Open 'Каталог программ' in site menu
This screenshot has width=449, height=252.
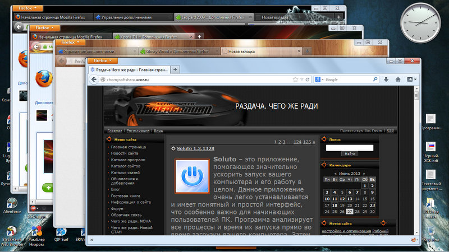point(128,160)
